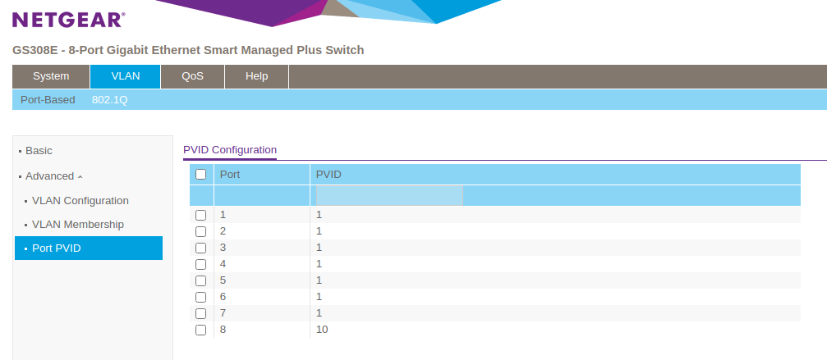
Task: Select Port PVID in sidebar
Action: pyautogui.click(x=56, y=248)
